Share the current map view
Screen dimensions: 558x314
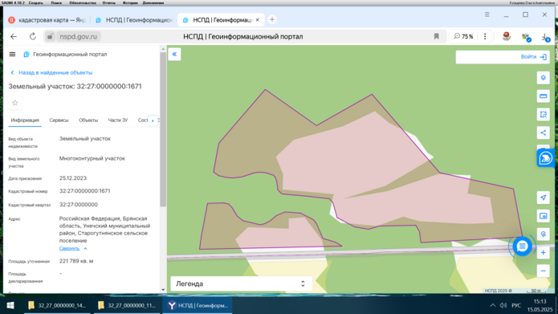click(543, 133)
